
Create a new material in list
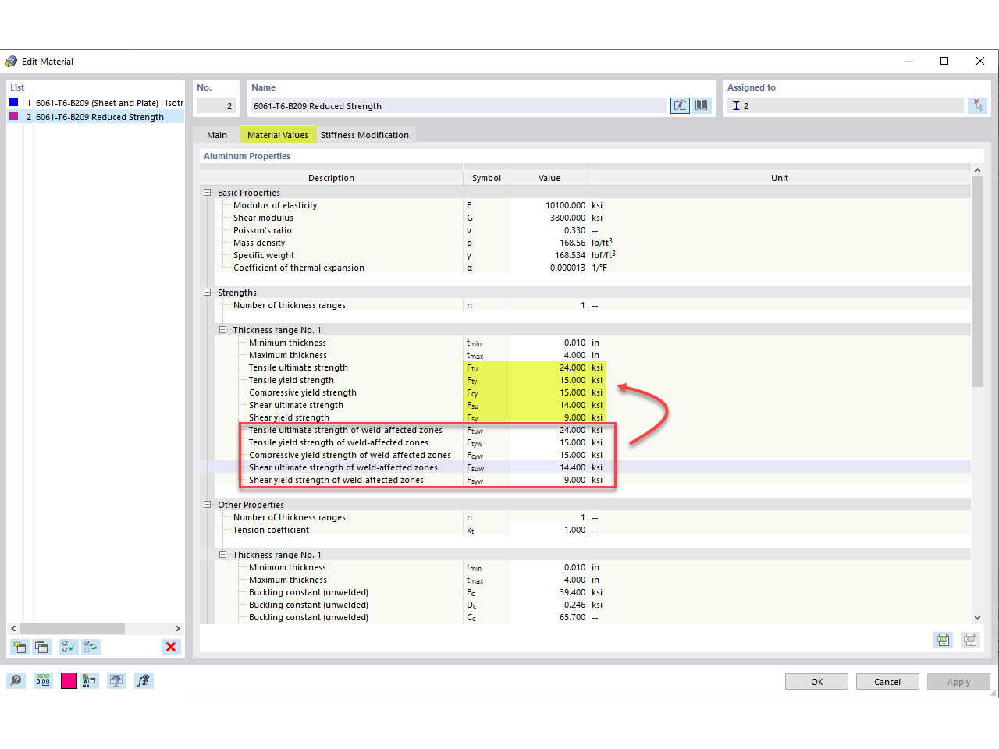click(20, 647)
